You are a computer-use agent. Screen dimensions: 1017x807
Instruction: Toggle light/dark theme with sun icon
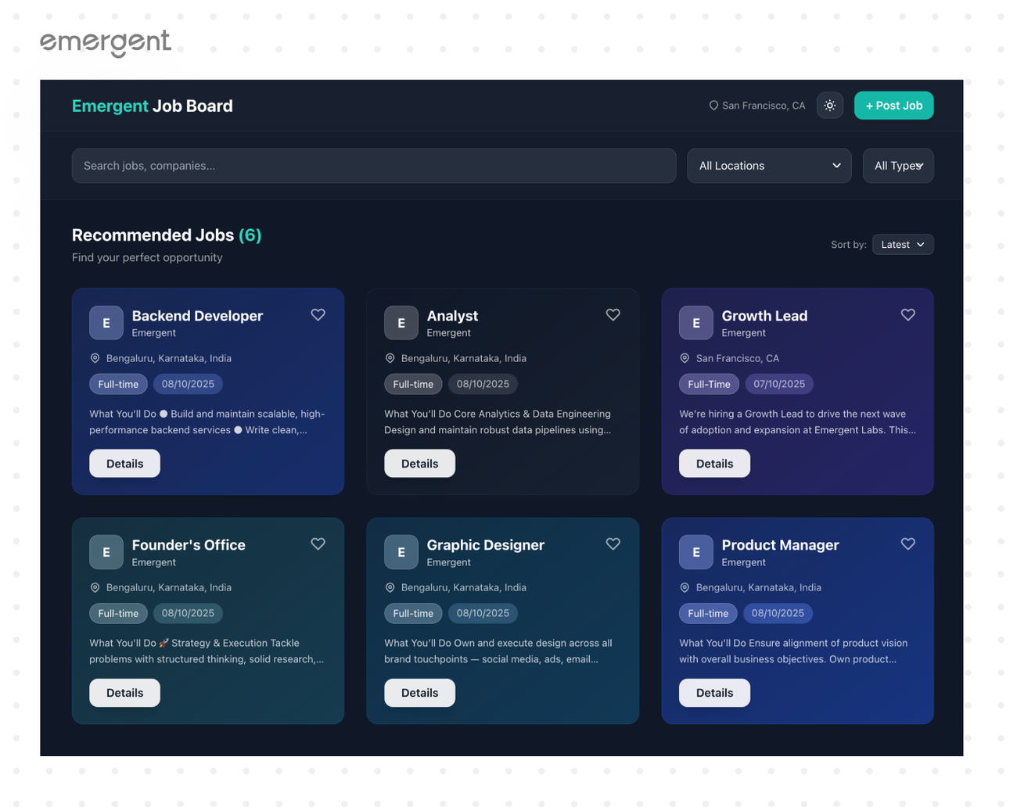pyautogui.click(x=829, y=106)
